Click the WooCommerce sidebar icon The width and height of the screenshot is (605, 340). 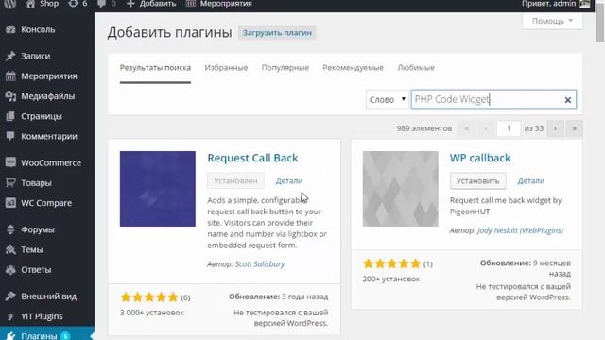click(x=10, y=162)
